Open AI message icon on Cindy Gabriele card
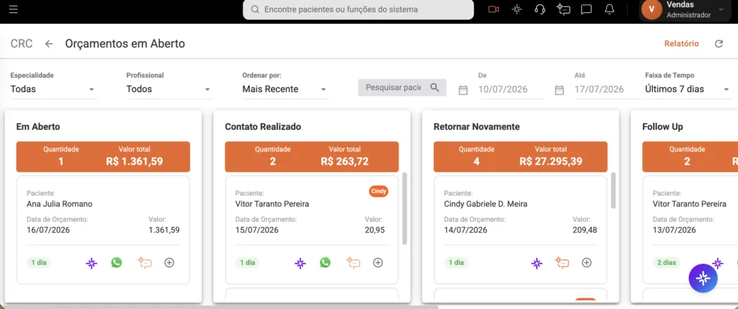This screenshot has width=738, height=309. click(561, 263)
